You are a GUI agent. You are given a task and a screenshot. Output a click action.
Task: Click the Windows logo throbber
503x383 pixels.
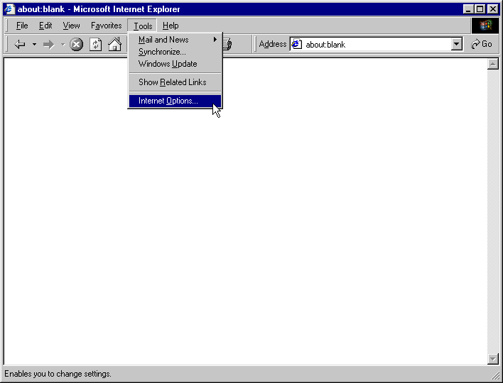pos(485,26)
